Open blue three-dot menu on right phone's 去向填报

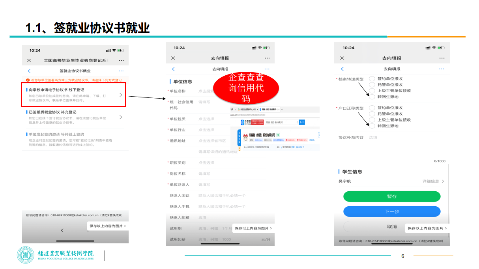(x=442, y=69)
